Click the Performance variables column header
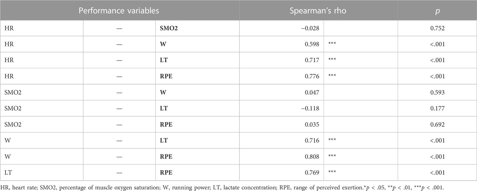Image resolution: width=477 pixels, height=191 pixels. (120, 10)
